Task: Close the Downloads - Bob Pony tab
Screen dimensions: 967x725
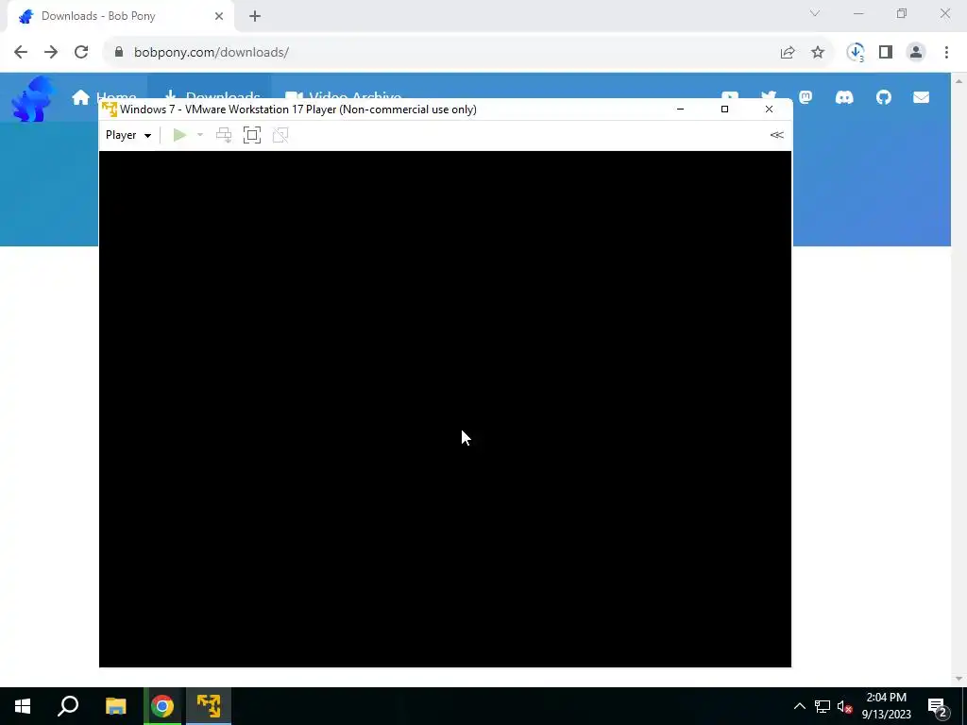Action: 219,16
